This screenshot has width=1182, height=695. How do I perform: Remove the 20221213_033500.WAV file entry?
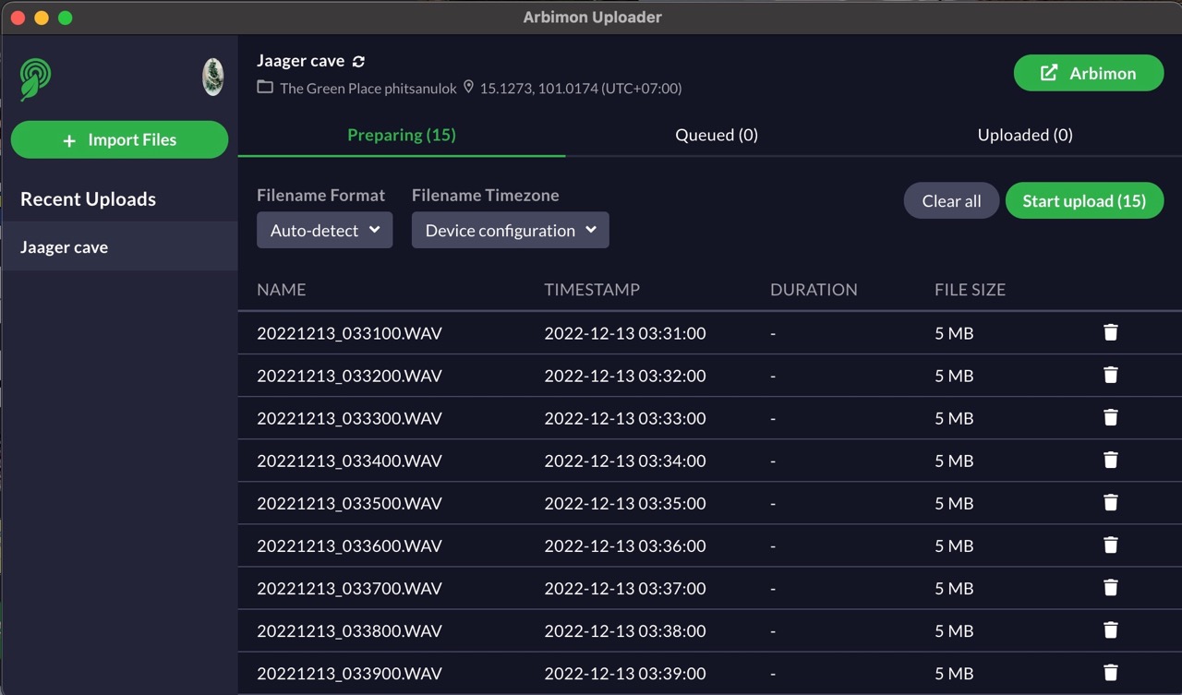coord(1111,502)
